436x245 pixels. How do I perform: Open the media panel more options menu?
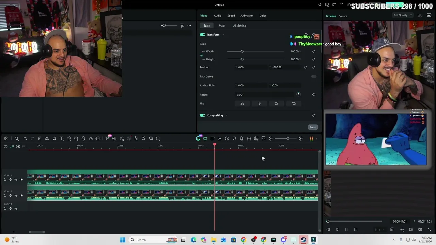(x=189, y=26)
